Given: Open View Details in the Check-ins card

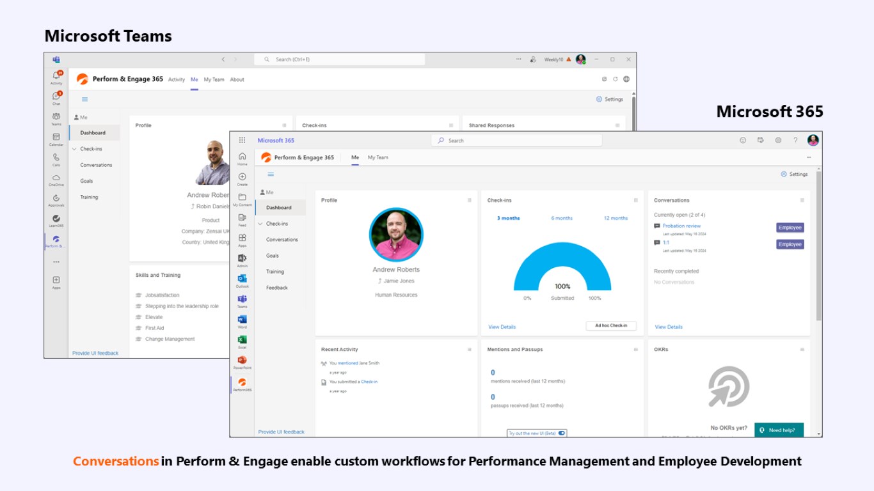Looking at the screenshot, I should pos(502,327).
